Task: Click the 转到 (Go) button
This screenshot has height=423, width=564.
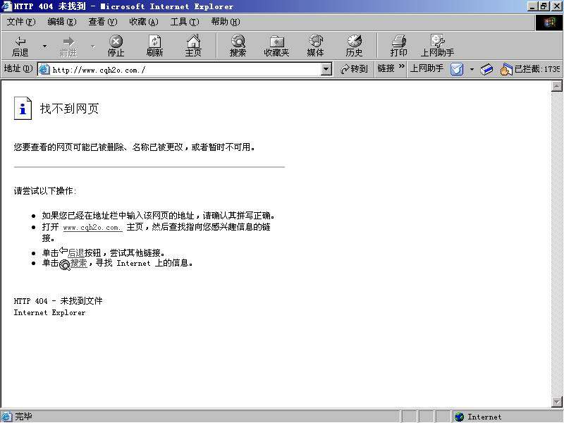Action: pos(355,68)
